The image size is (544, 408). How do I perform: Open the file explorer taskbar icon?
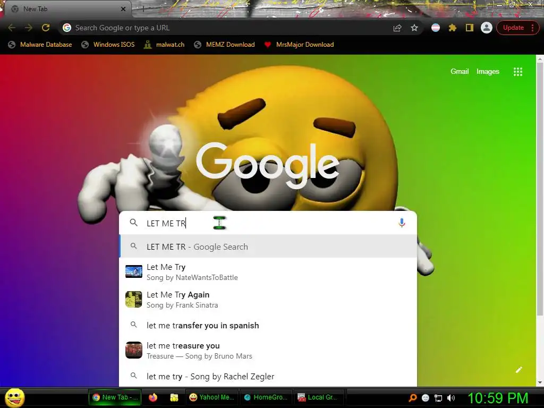(174, 397)
